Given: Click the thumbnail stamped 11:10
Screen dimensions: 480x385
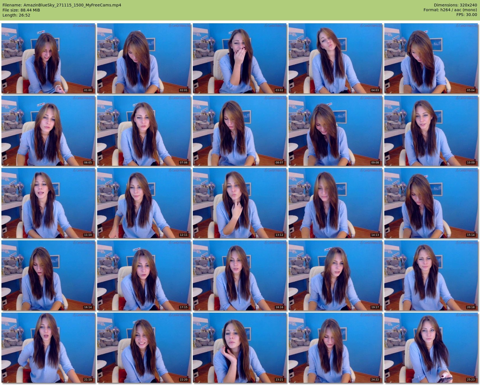Looking at the screenshot, I should click(48, 203).
